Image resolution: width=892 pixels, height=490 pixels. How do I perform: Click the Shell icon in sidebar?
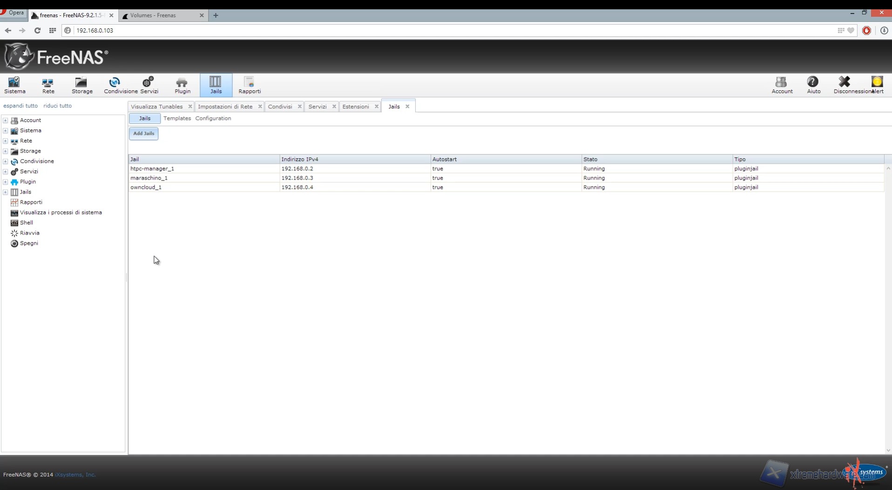pyautogui.click(x=14, y=223)
